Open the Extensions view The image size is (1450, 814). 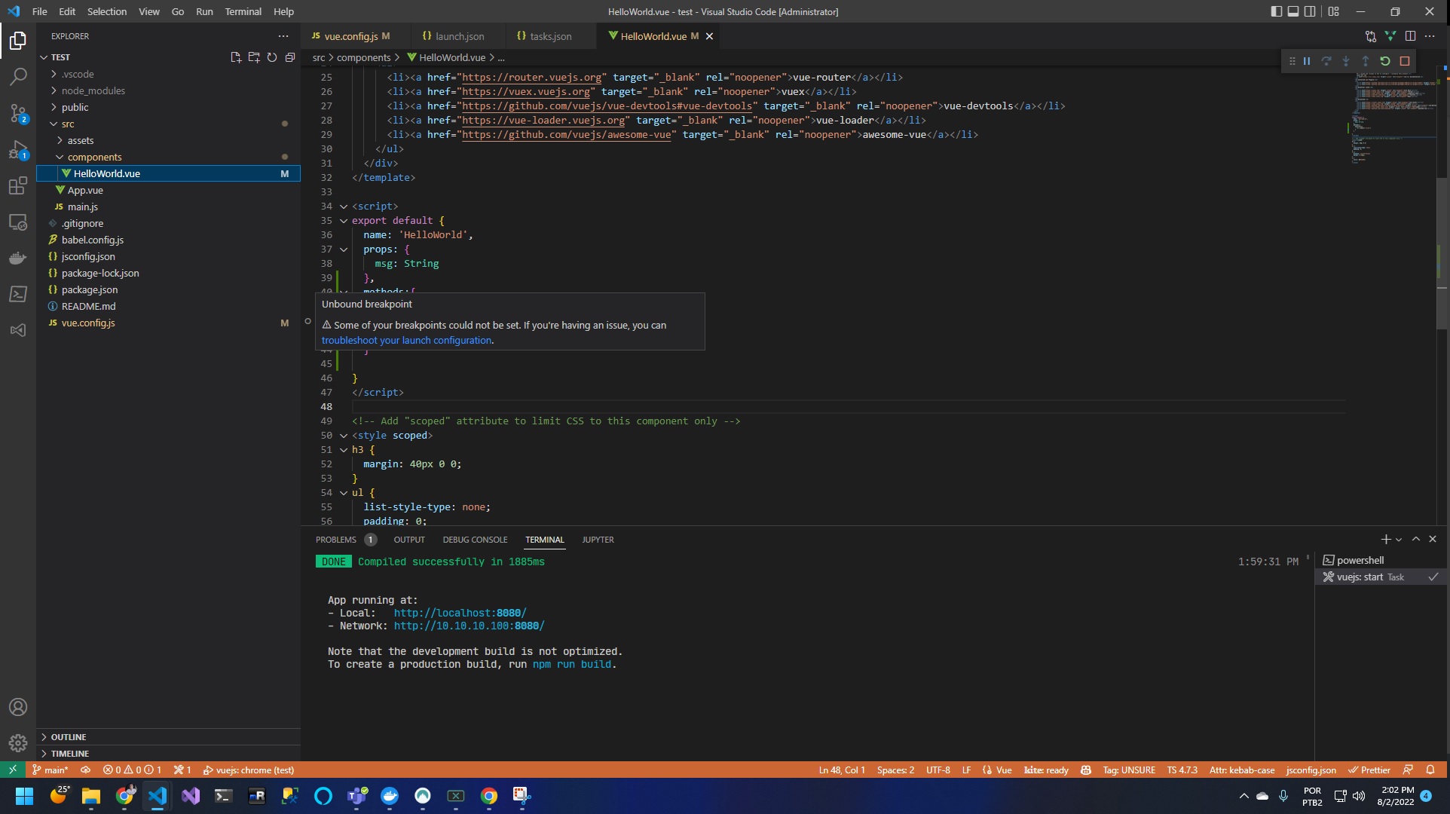click(x=17, y=186)
